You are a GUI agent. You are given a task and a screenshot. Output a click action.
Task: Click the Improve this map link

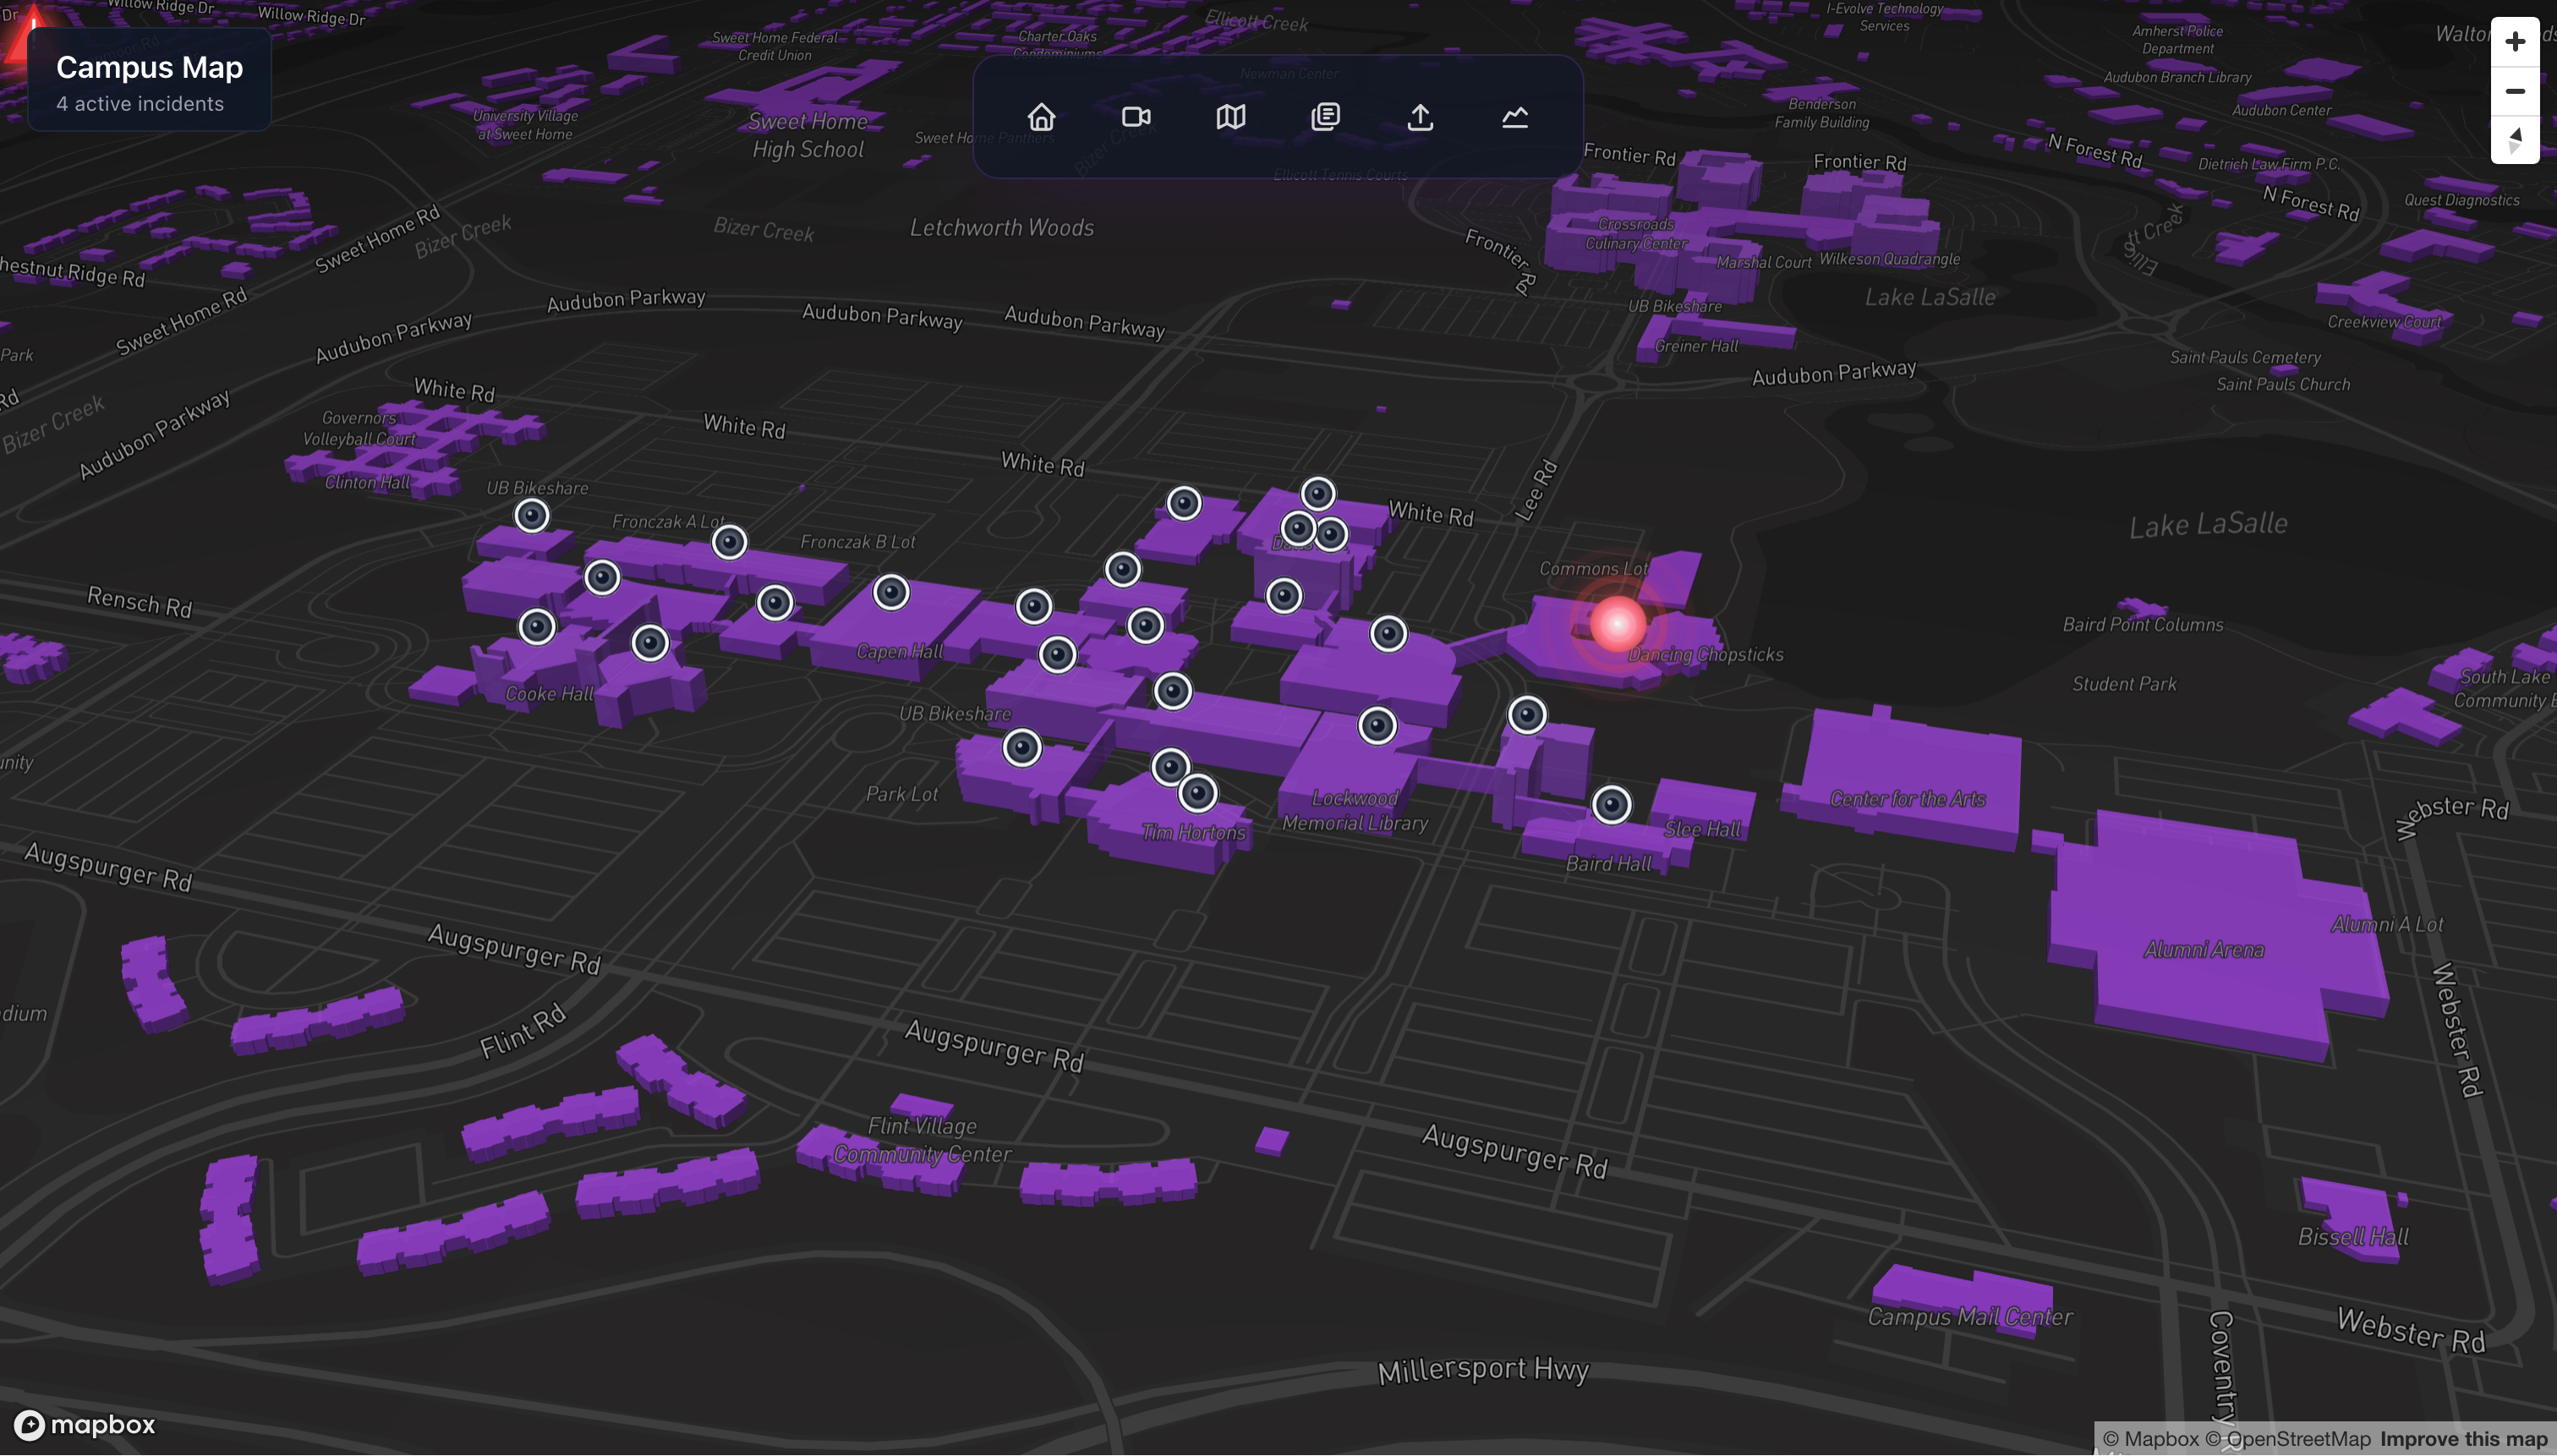2463,1439
